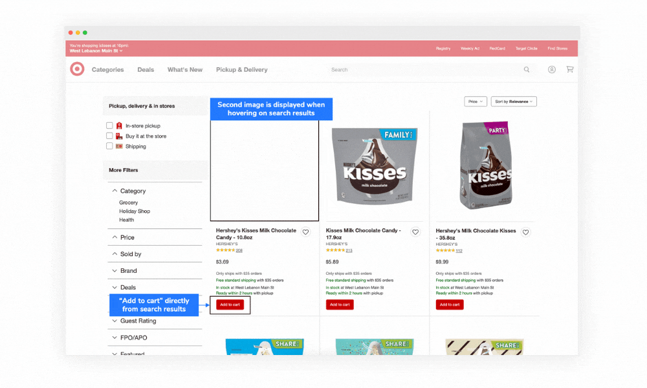Screen dimensions: 647x388
Task: Open the Categories menu
Action: coord(107,70)
